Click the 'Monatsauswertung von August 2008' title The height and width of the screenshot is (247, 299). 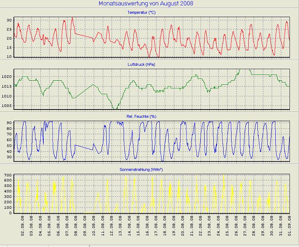tap(146, 4)
